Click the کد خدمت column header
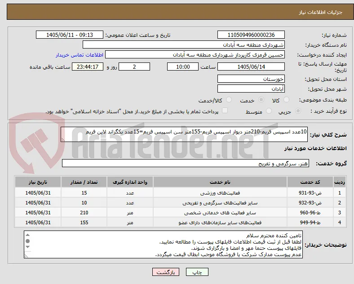 (310, 182)
